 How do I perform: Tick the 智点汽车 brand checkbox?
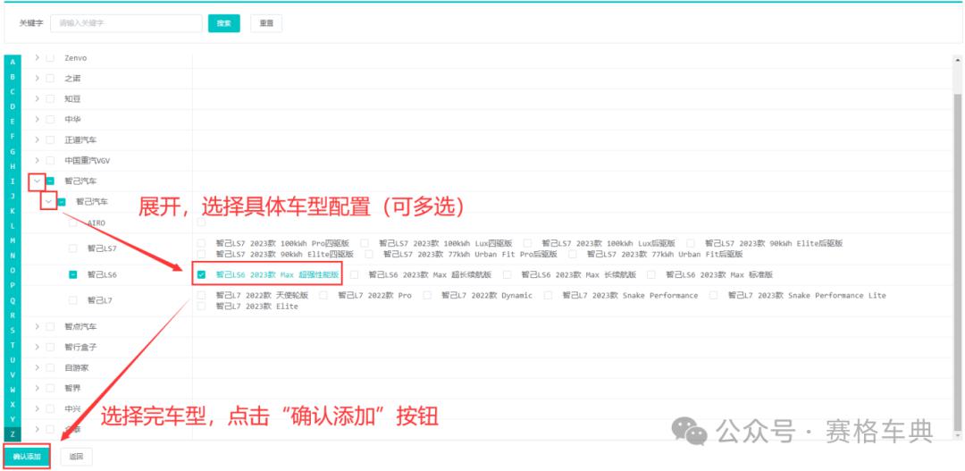[50, 326]
